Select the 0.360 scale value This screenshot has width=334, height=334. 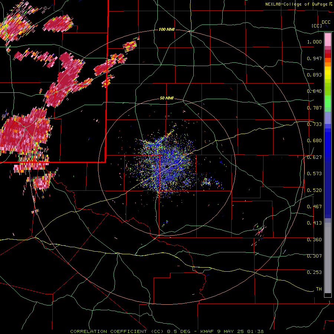[314, 240]
